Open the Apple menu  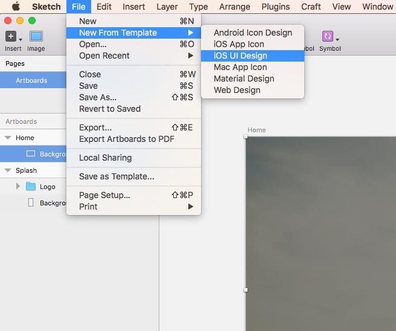tap(16, 6)
